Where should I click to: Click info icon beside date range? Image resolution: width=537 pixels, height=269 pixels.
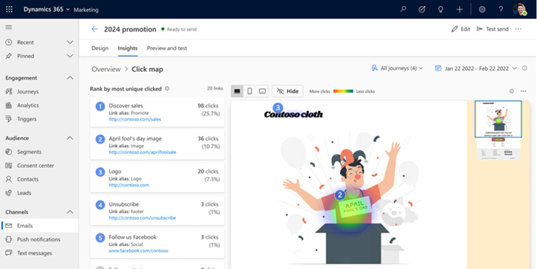tap(525, 69)
